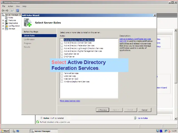Click the first system tray computer icon
Viewport: 178px width, 133px height.
coord(158,131)
